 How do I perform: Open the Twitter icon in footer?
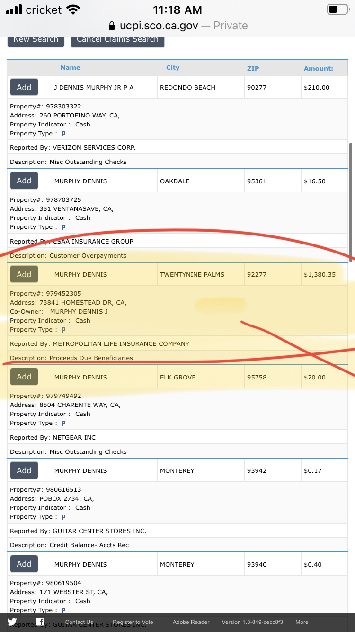coord(12,622)
